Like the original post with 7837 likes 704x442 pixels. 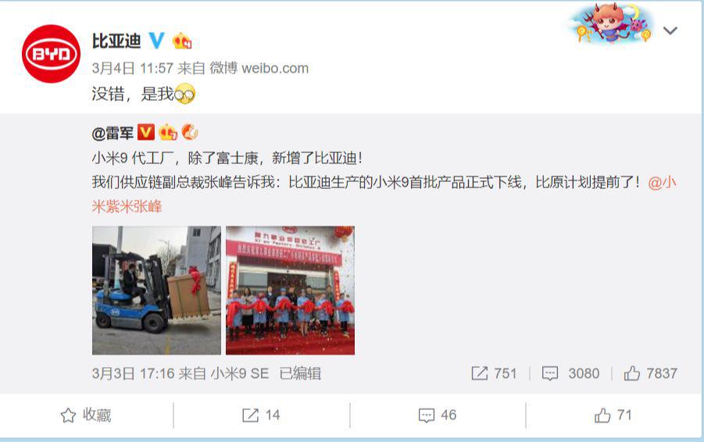pos(651,373)
